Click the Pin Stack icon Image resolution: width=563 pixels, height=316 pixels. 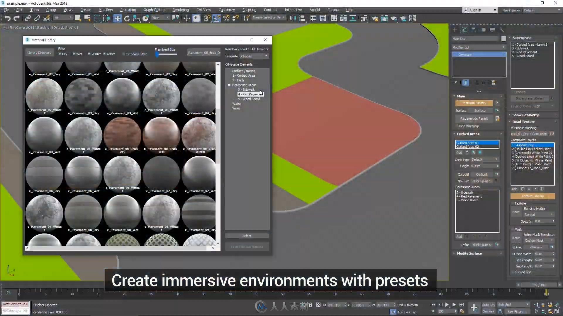coord(455,83)
